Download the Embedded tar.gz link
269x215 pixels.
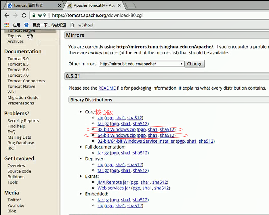[x=103, y=200]
